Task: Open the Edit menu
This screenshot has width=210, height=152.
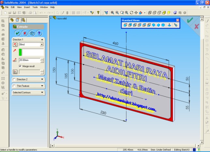Action: click(13, 7)
